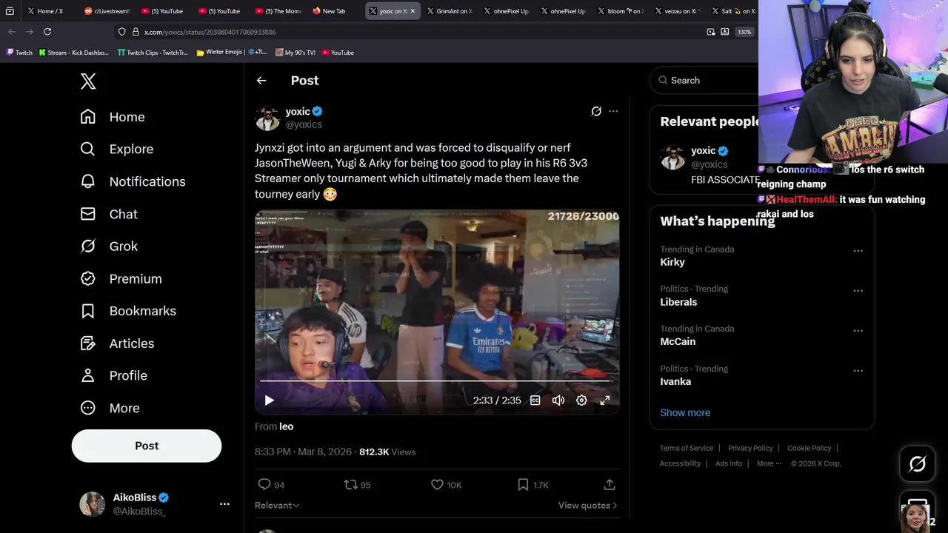Open options for Ivanka trend
The width and height of the screenshot is (948, 533).
pos(858,371)
